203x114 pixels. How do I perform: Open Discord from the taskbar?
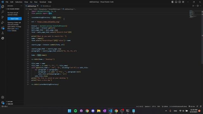click(93, 111)
